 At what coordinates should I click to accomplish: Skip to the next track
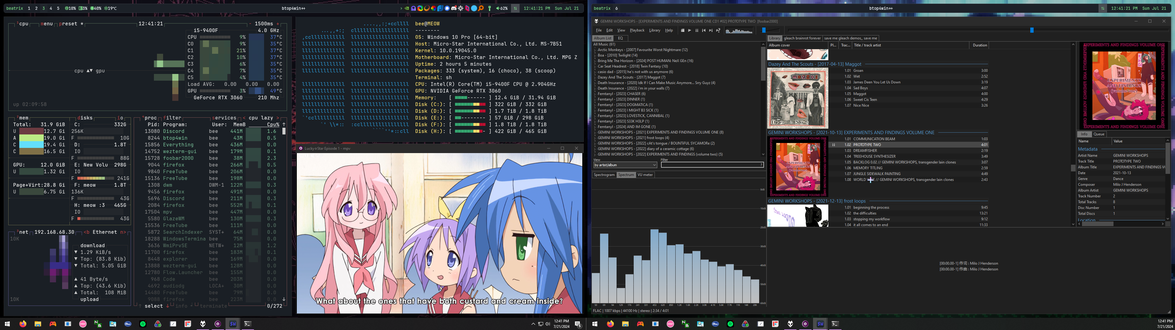(711, 31)
